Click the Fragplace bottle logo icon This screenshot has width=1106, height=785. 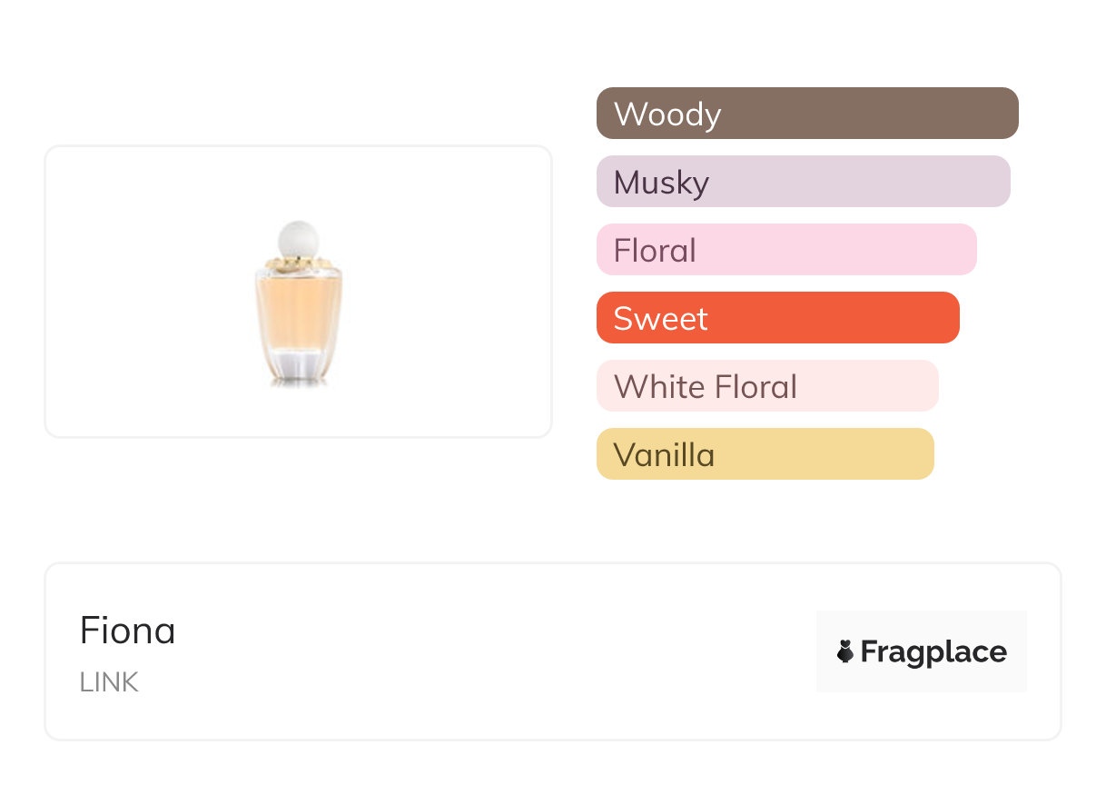point(845,651)
